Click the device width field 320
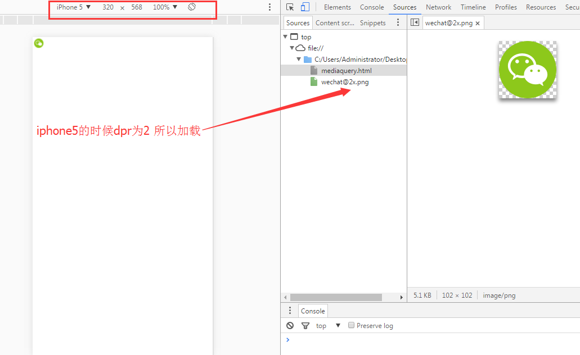Image resolution: width=580 pixels, height=355 pixels. tap(108, 7)
